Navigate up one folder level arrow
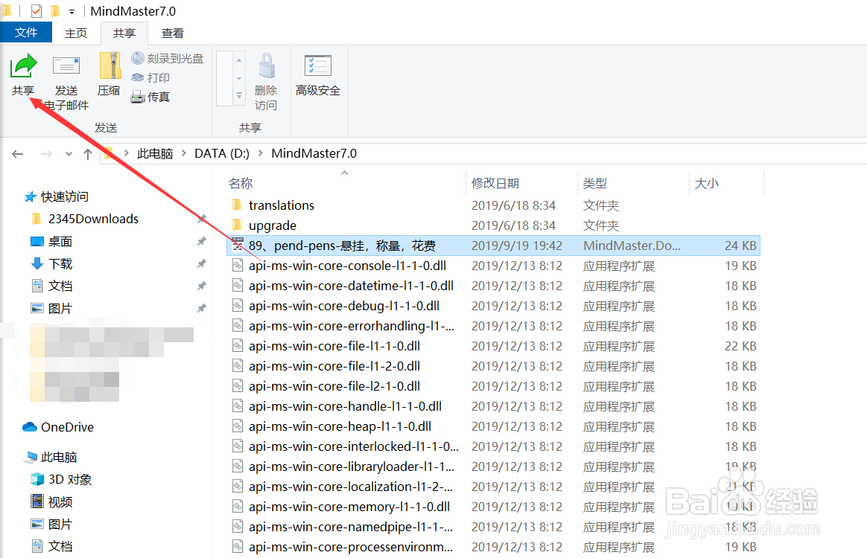The height and width of the screenshot is (558, 867). (87, 153)
